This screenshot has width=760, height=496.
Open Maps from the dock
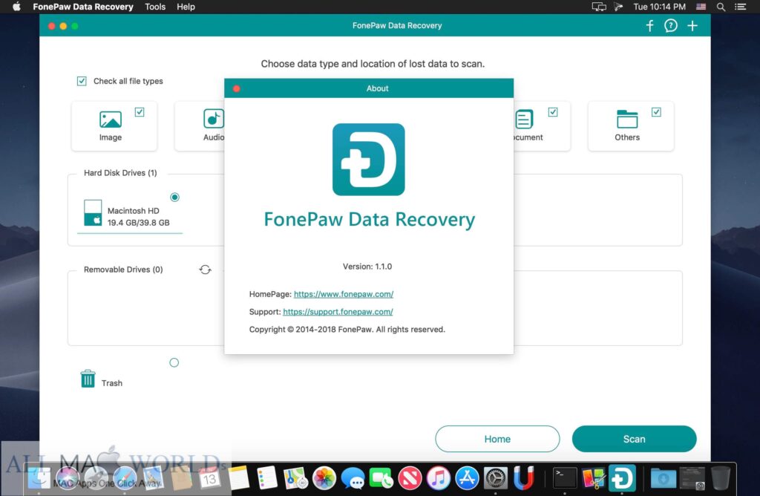point(295,478)
